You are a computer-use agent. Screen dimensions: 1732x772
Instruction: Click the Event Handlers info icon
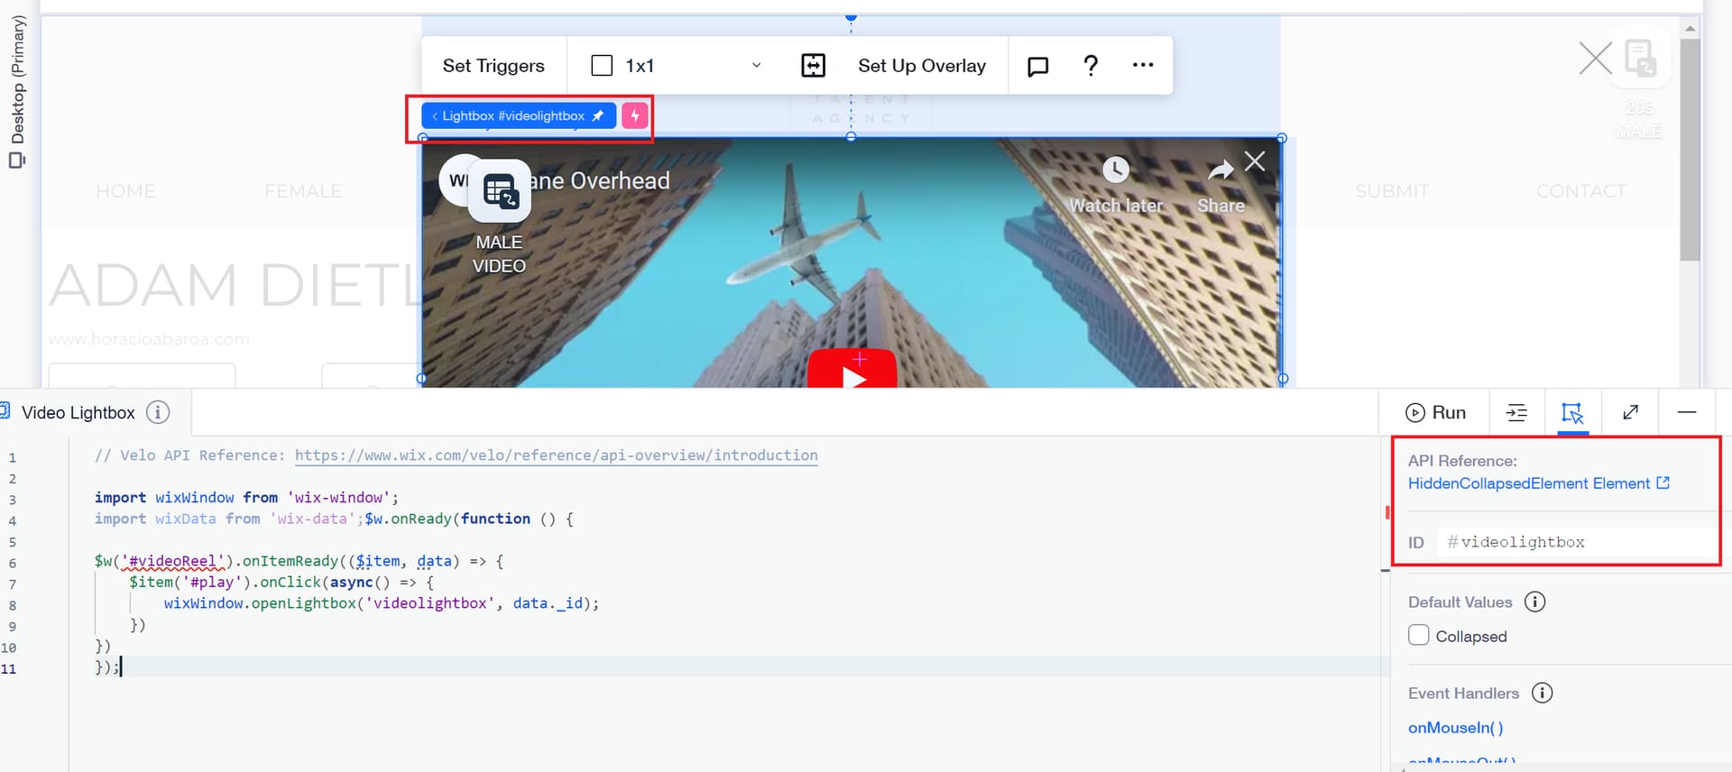click(x=1543, y=693)
